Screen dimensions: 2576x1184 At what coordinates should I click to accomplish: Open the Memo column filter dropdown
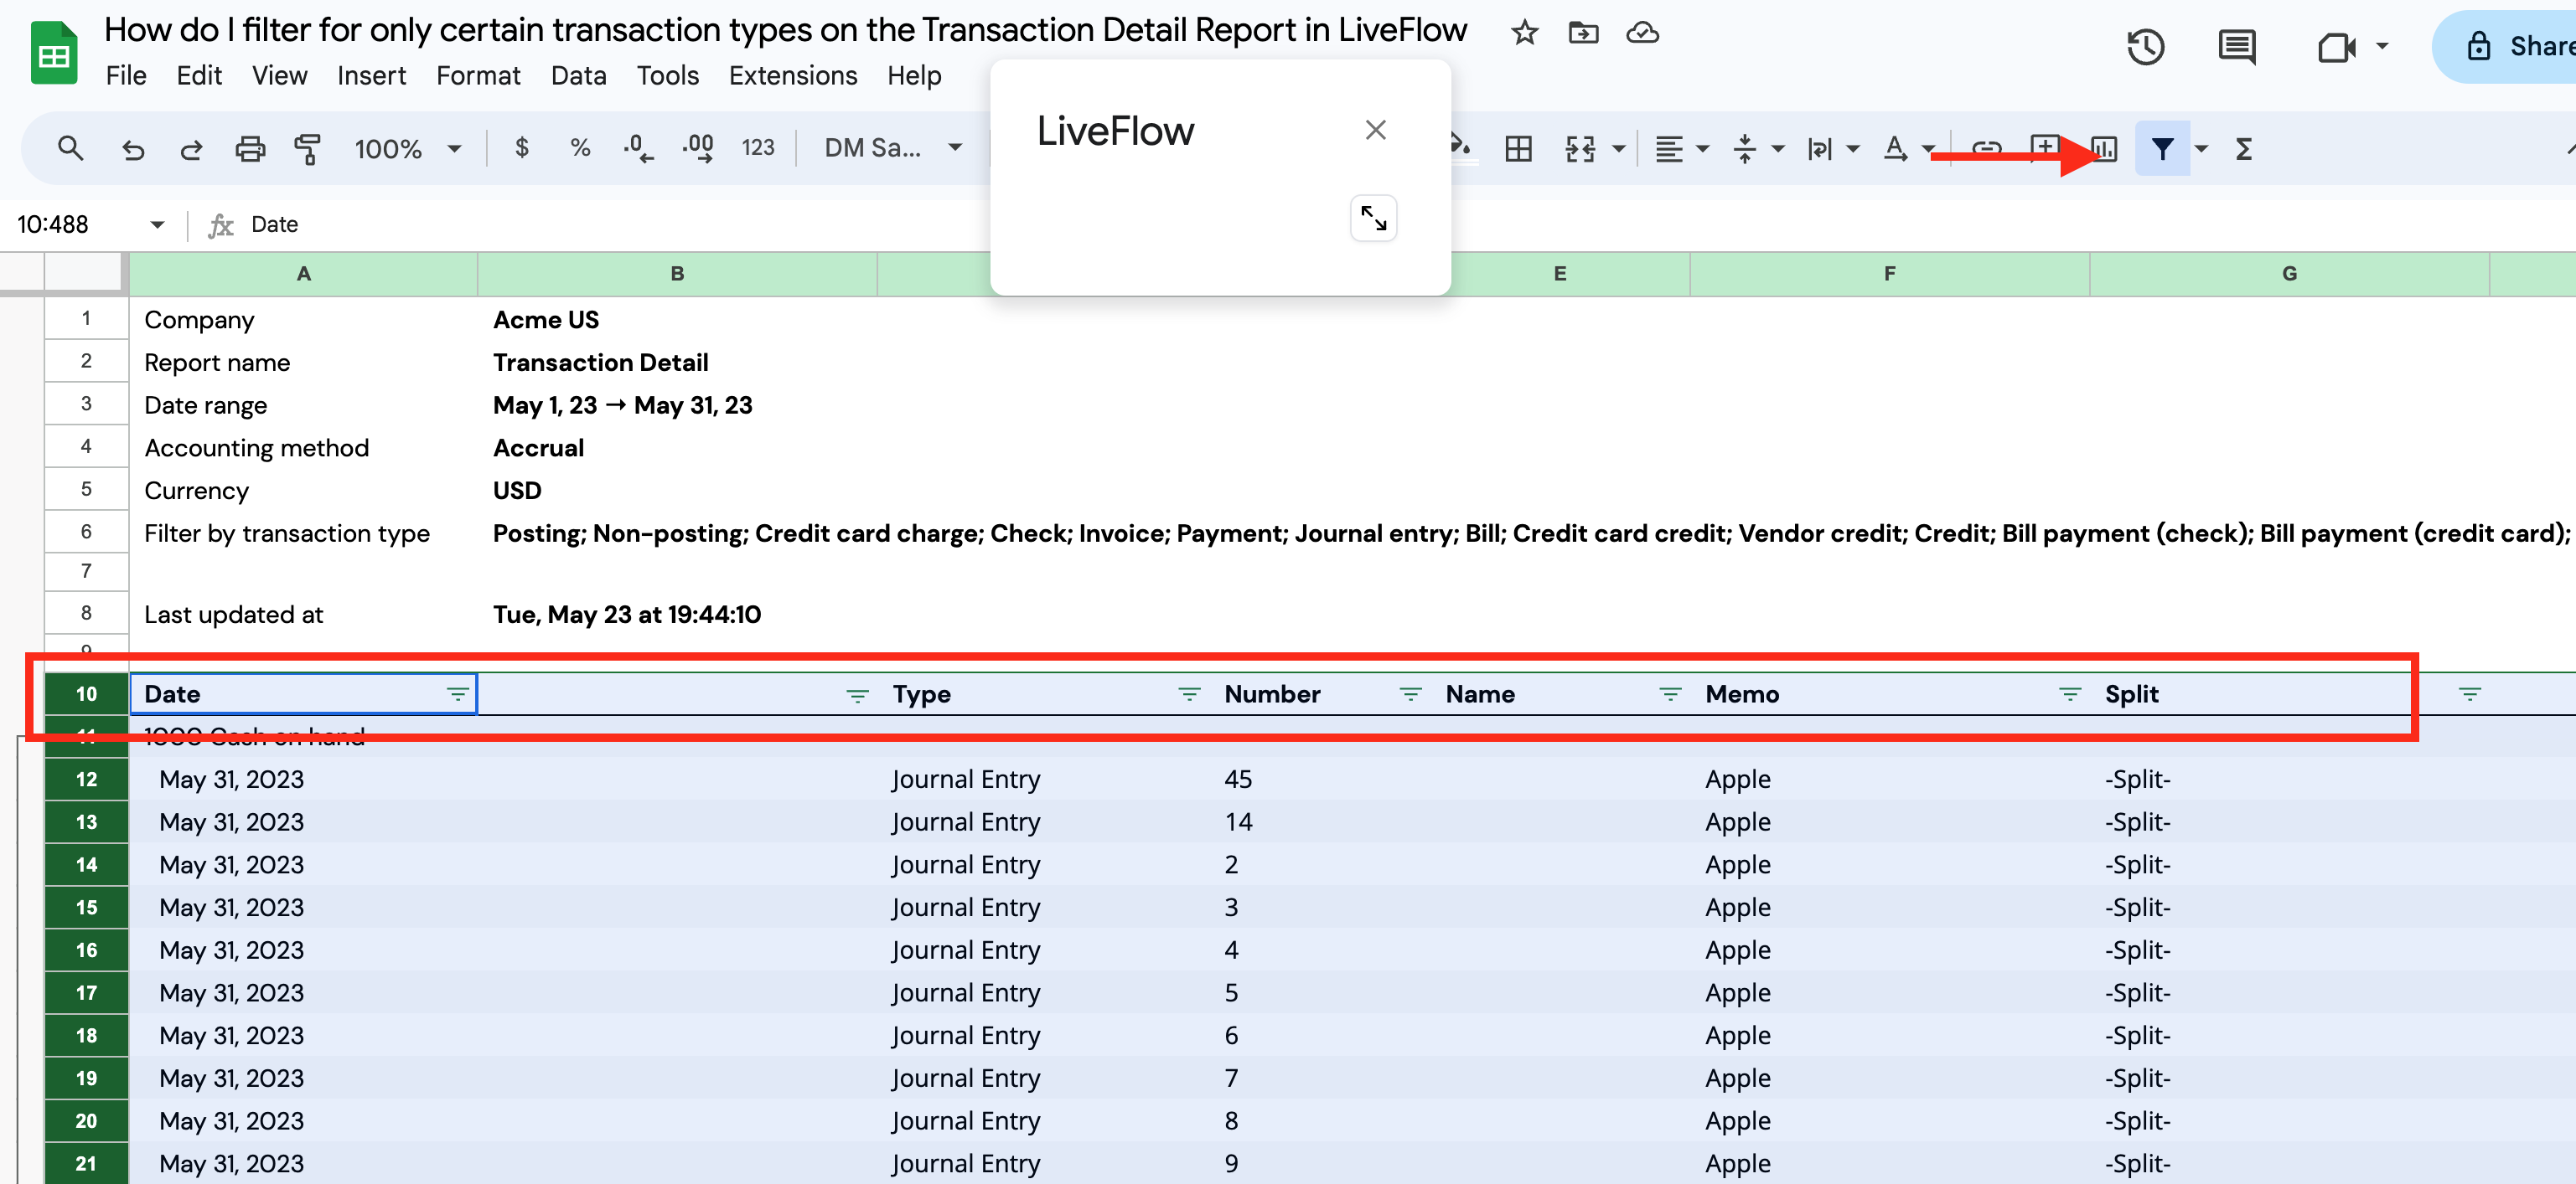tap(2070, 694)
